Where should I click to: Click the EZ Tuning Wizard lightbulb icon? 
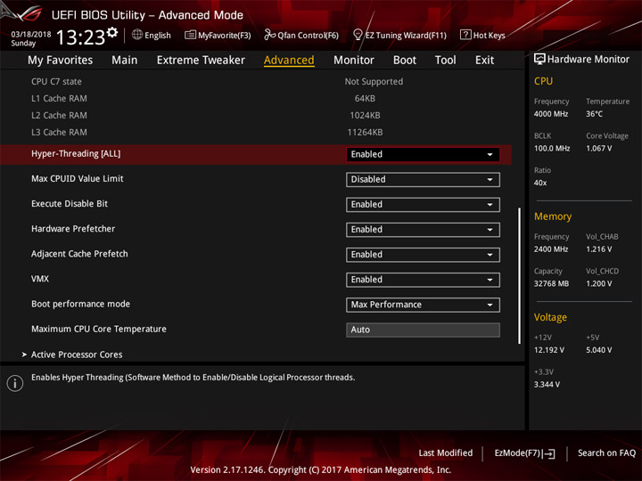[x=358, y=35]
